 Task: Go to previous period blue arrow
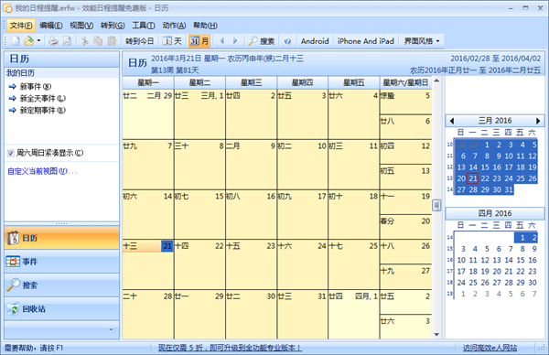[222, 41]
